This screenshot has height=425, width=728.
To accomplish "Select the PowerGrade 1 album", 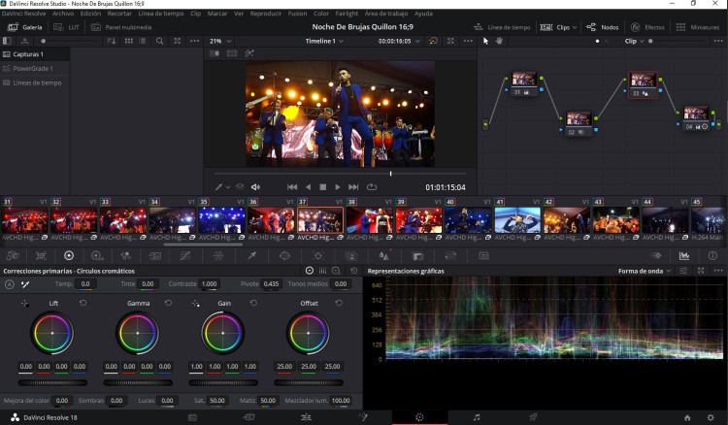I will tap(35, 68).
